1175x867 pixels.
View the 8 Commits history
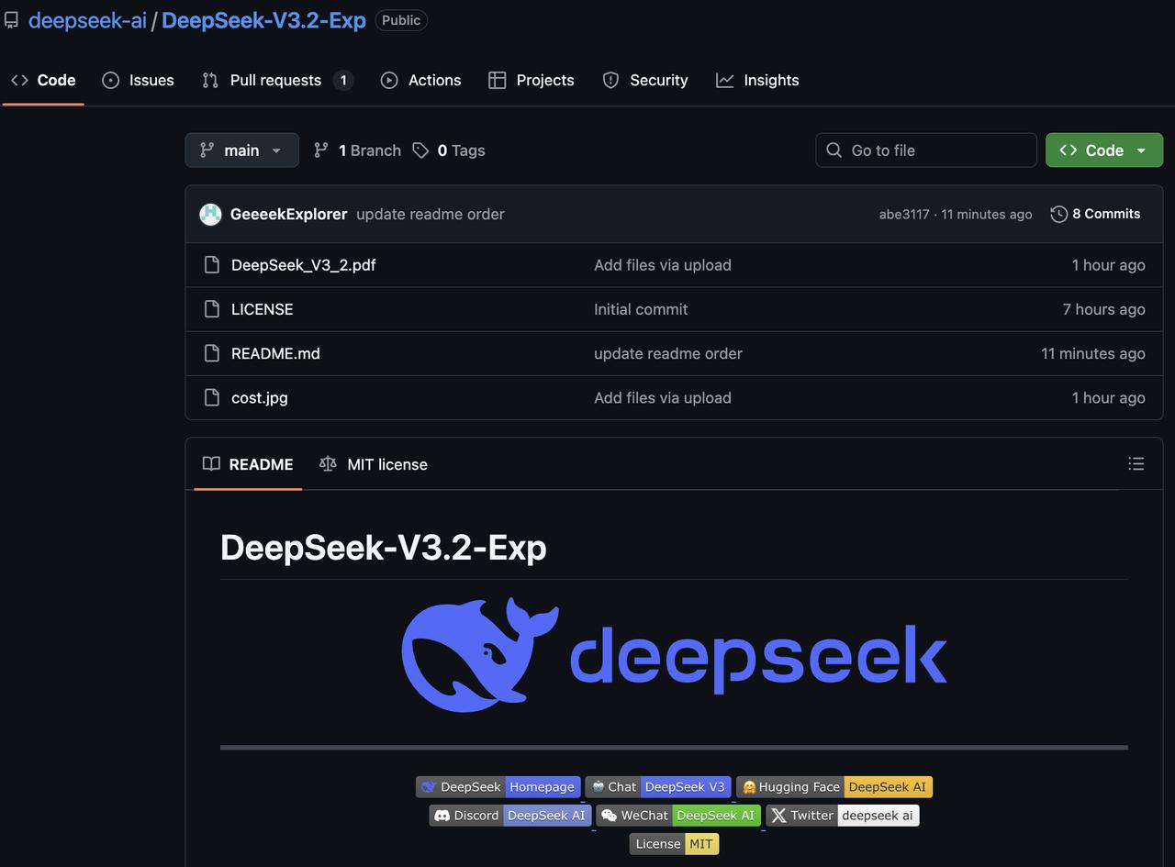tap(1095, 214)
